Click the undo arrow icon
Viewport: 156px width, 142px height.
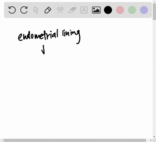point(12,10)
